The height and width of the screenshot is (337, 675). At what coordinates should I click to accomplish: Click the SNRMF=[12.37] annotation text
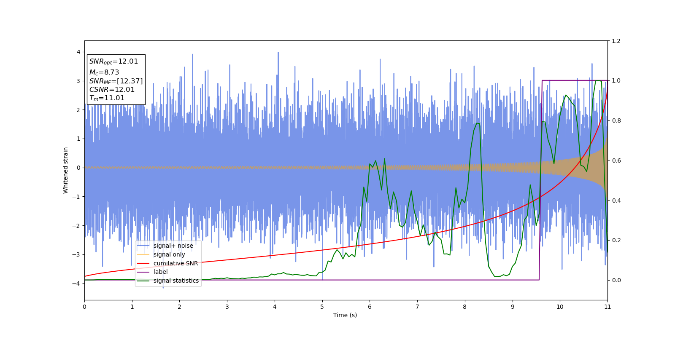coord(116,81)
